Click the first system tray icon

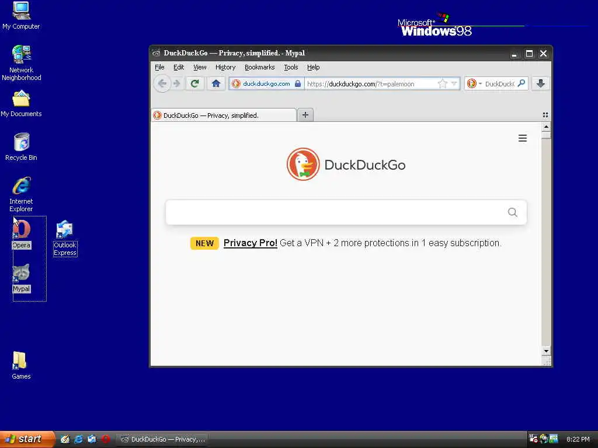[x=534, y=439]
